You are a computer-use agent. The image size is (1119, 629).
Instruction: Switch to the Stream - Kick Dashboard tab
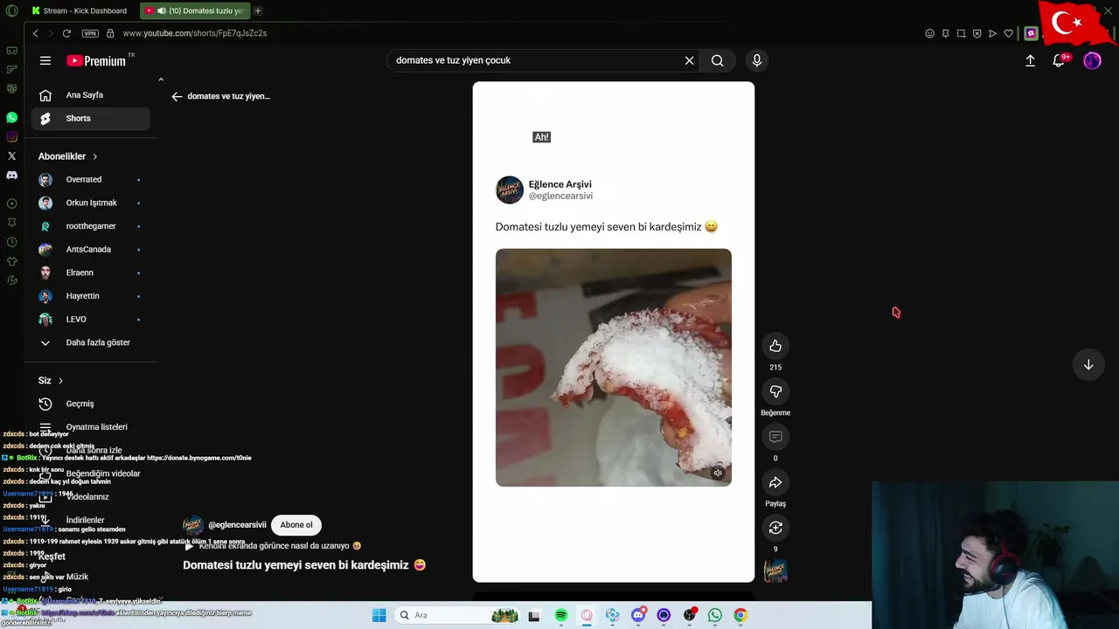click(80, 10)
